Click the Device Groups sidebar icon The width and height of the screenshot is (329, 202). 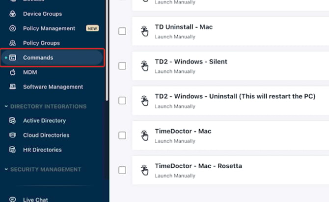click(x=12, y=14)
